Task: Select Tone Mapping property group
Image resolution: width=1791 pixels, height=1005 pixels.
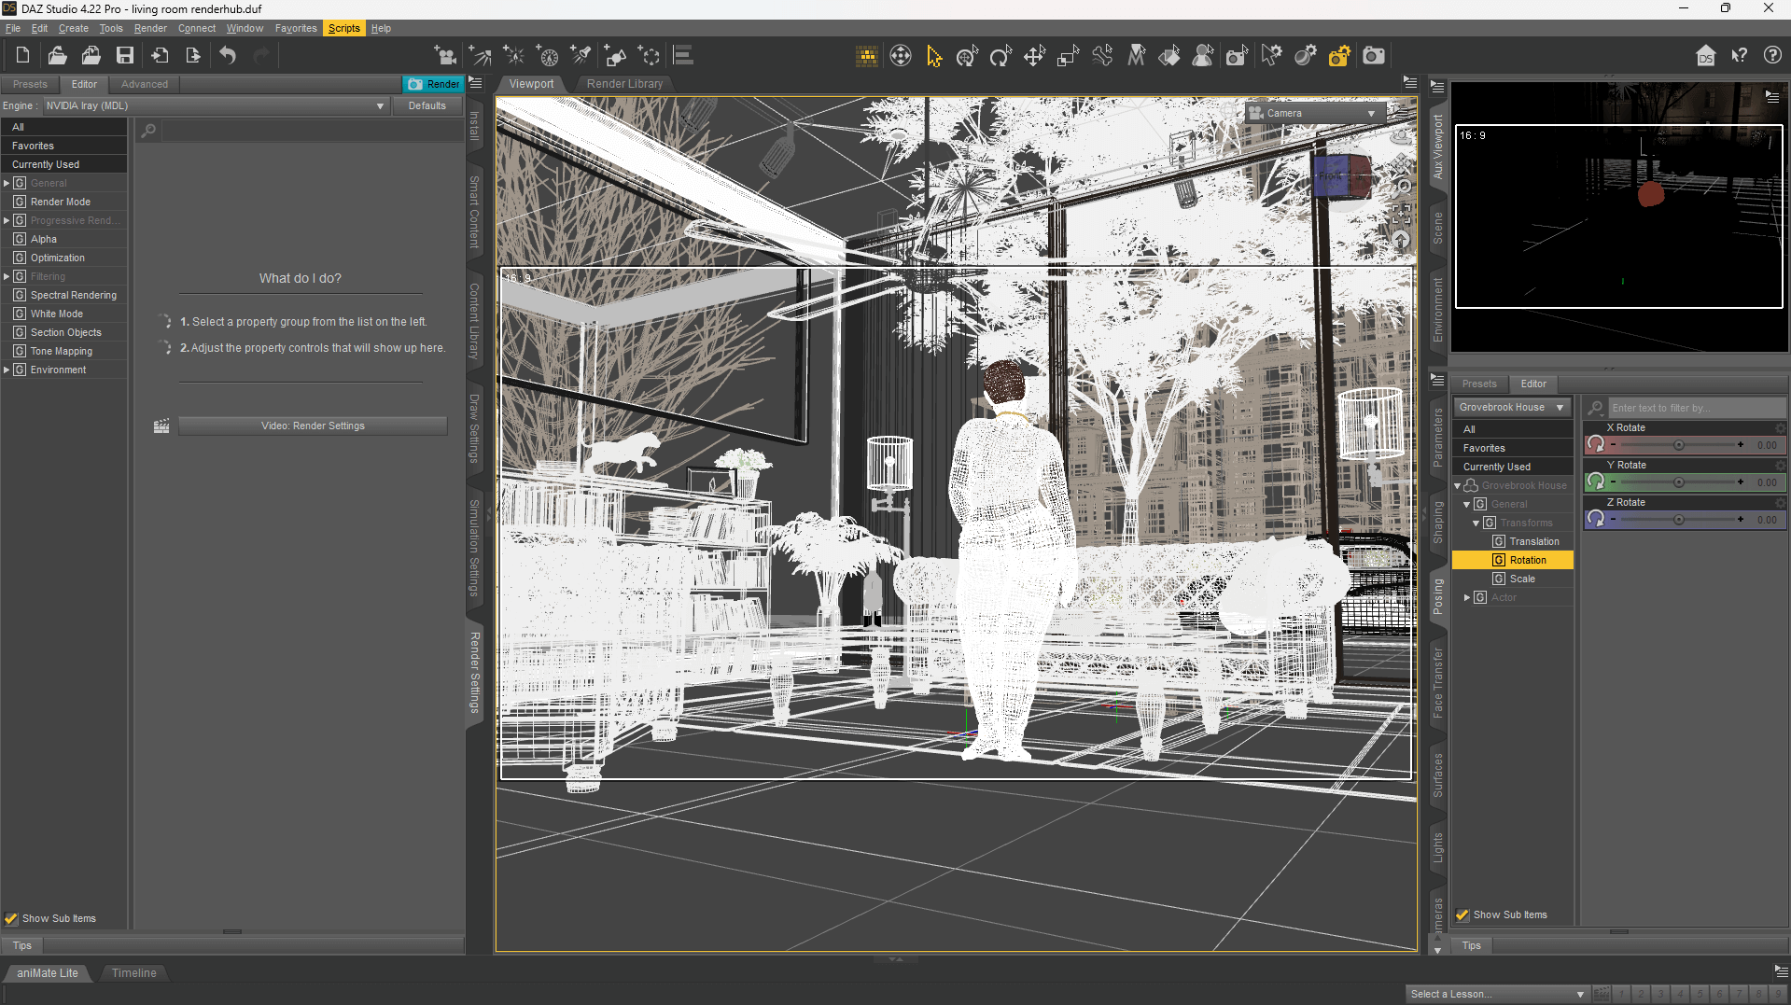Action: [x=62, y=351]
